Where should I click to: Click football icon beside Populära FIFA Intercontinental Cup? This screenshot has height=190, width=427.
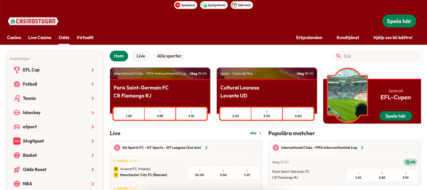pyautogui.click(x=276, y=147)
